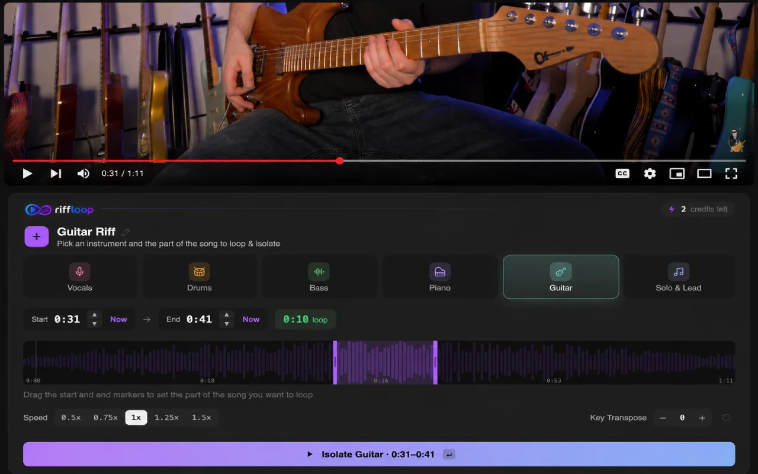Screen dimensions: 758x474
Task: Increase the End time with up arrow
Action: pos(226,315)
